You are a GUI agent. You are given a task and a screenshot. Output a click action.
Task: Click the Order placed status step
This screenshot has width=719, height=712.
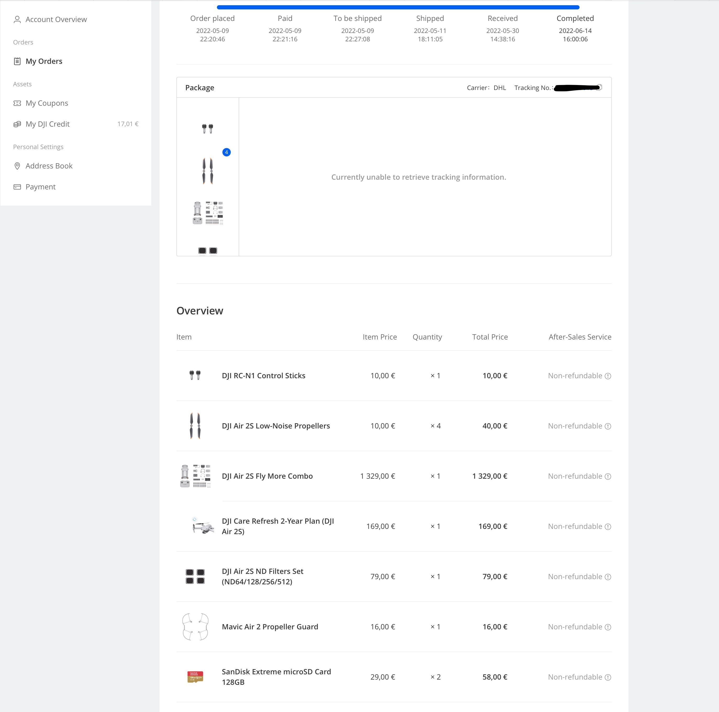pos(212,28)
